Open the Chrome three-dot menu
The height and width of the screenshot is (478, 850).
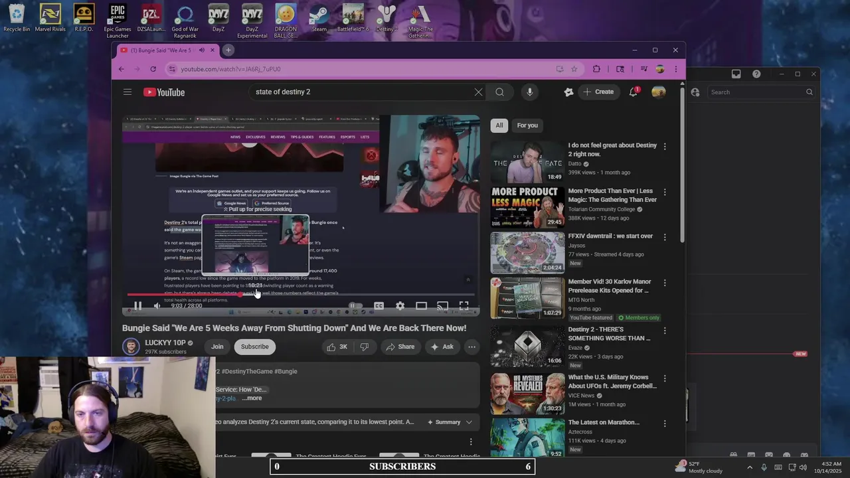676,69
